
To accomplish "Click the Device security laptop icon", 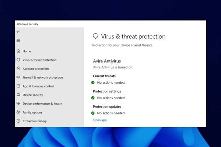I will click(x=18, y=95).
